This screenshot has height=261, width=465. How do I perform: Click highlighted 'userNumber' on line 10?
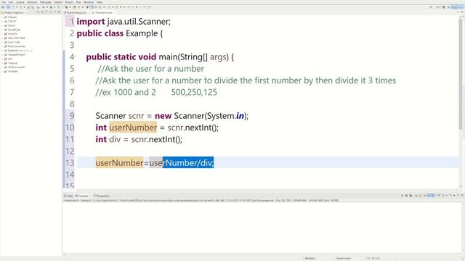[133, 128]
